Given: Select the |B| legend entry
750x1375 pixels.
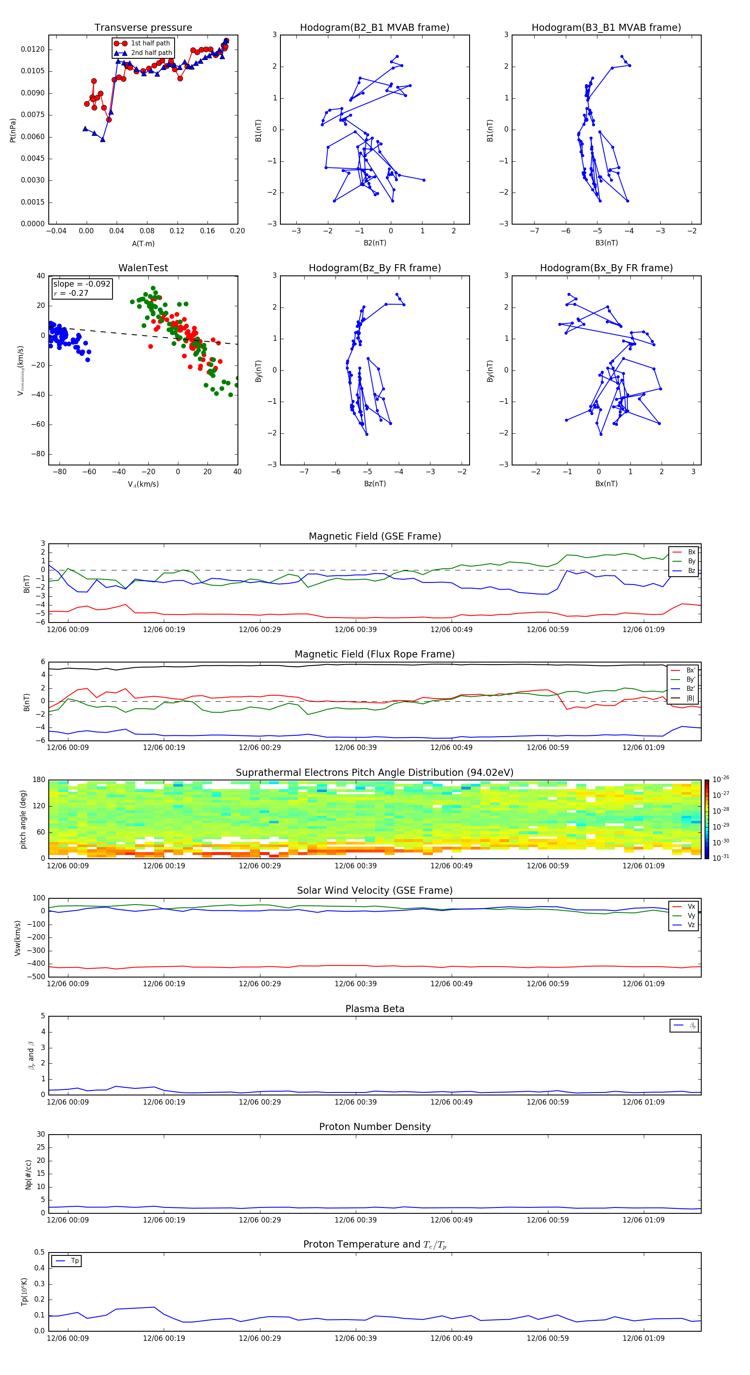Looking at the screenshot, I should [x=683, y=698].
